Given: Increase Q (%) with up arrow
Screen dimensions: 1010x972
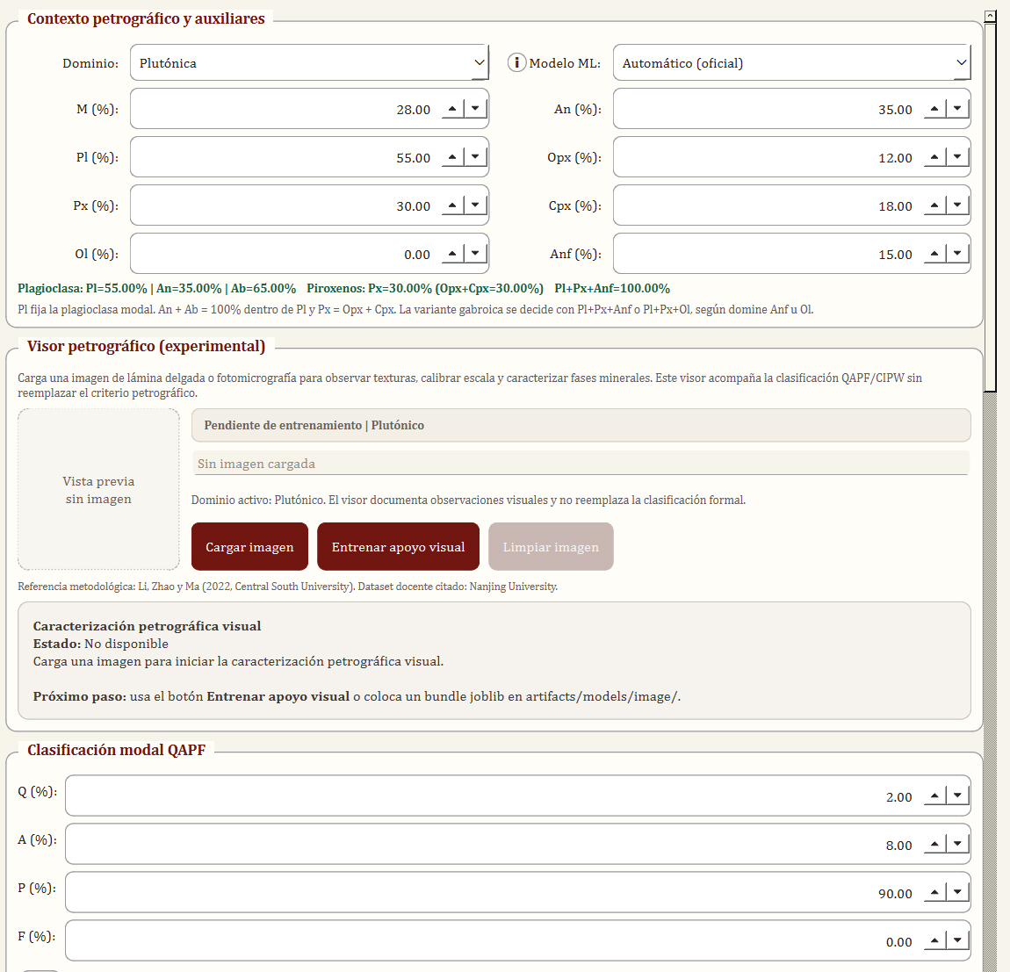Looking at the screenshot, I should [934, 796].
